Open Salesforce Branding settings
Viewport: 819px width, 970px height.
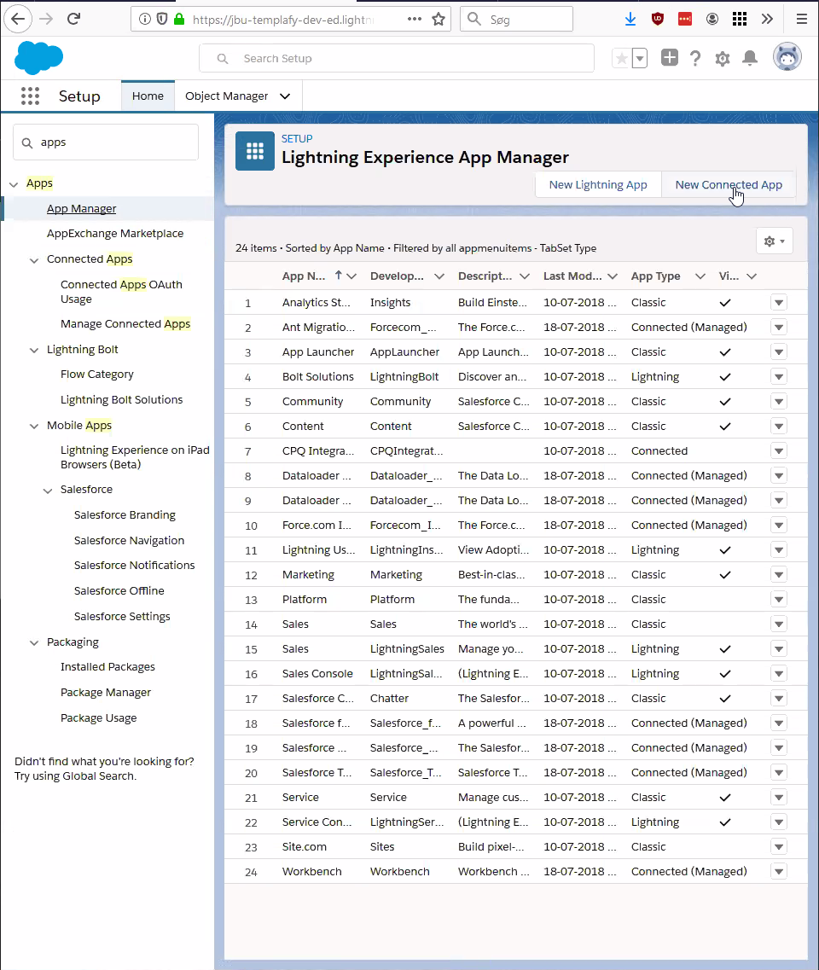point(125,514)
